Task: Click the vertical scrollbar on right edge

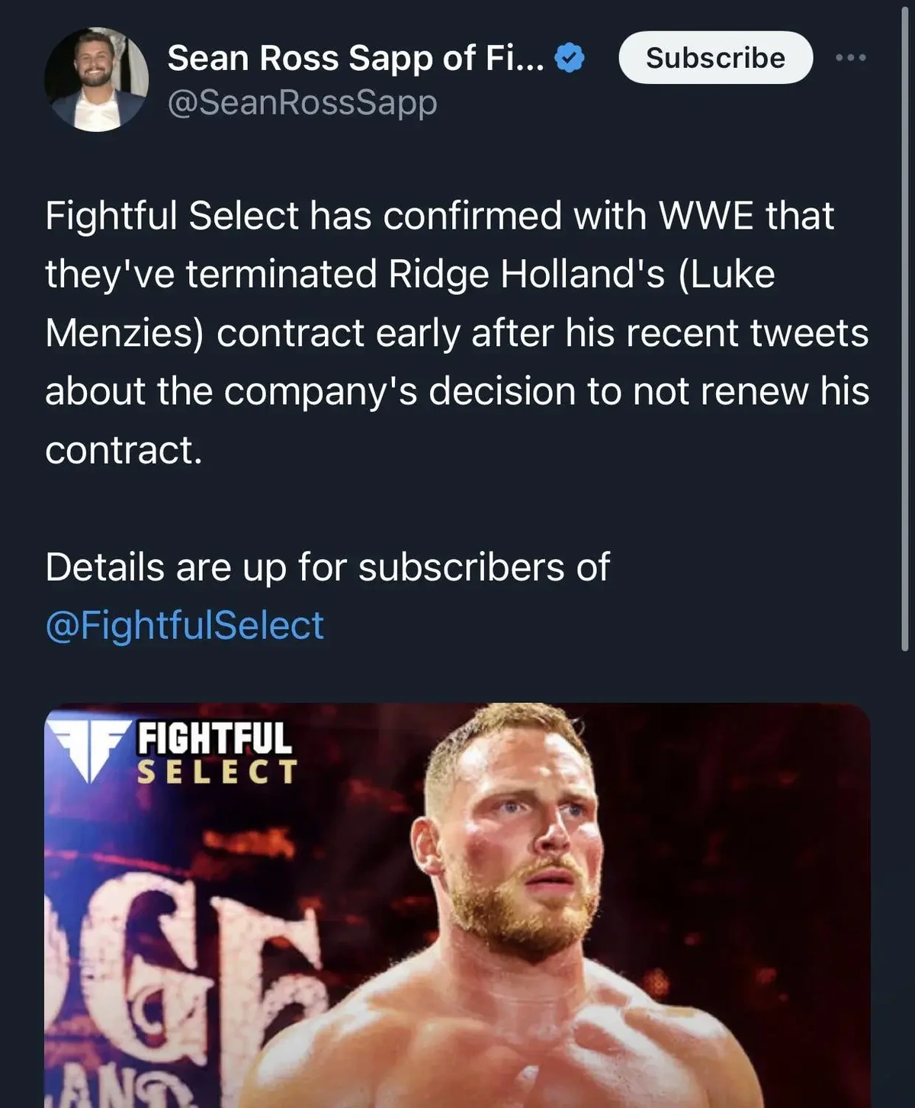Action: click(904, 328)
